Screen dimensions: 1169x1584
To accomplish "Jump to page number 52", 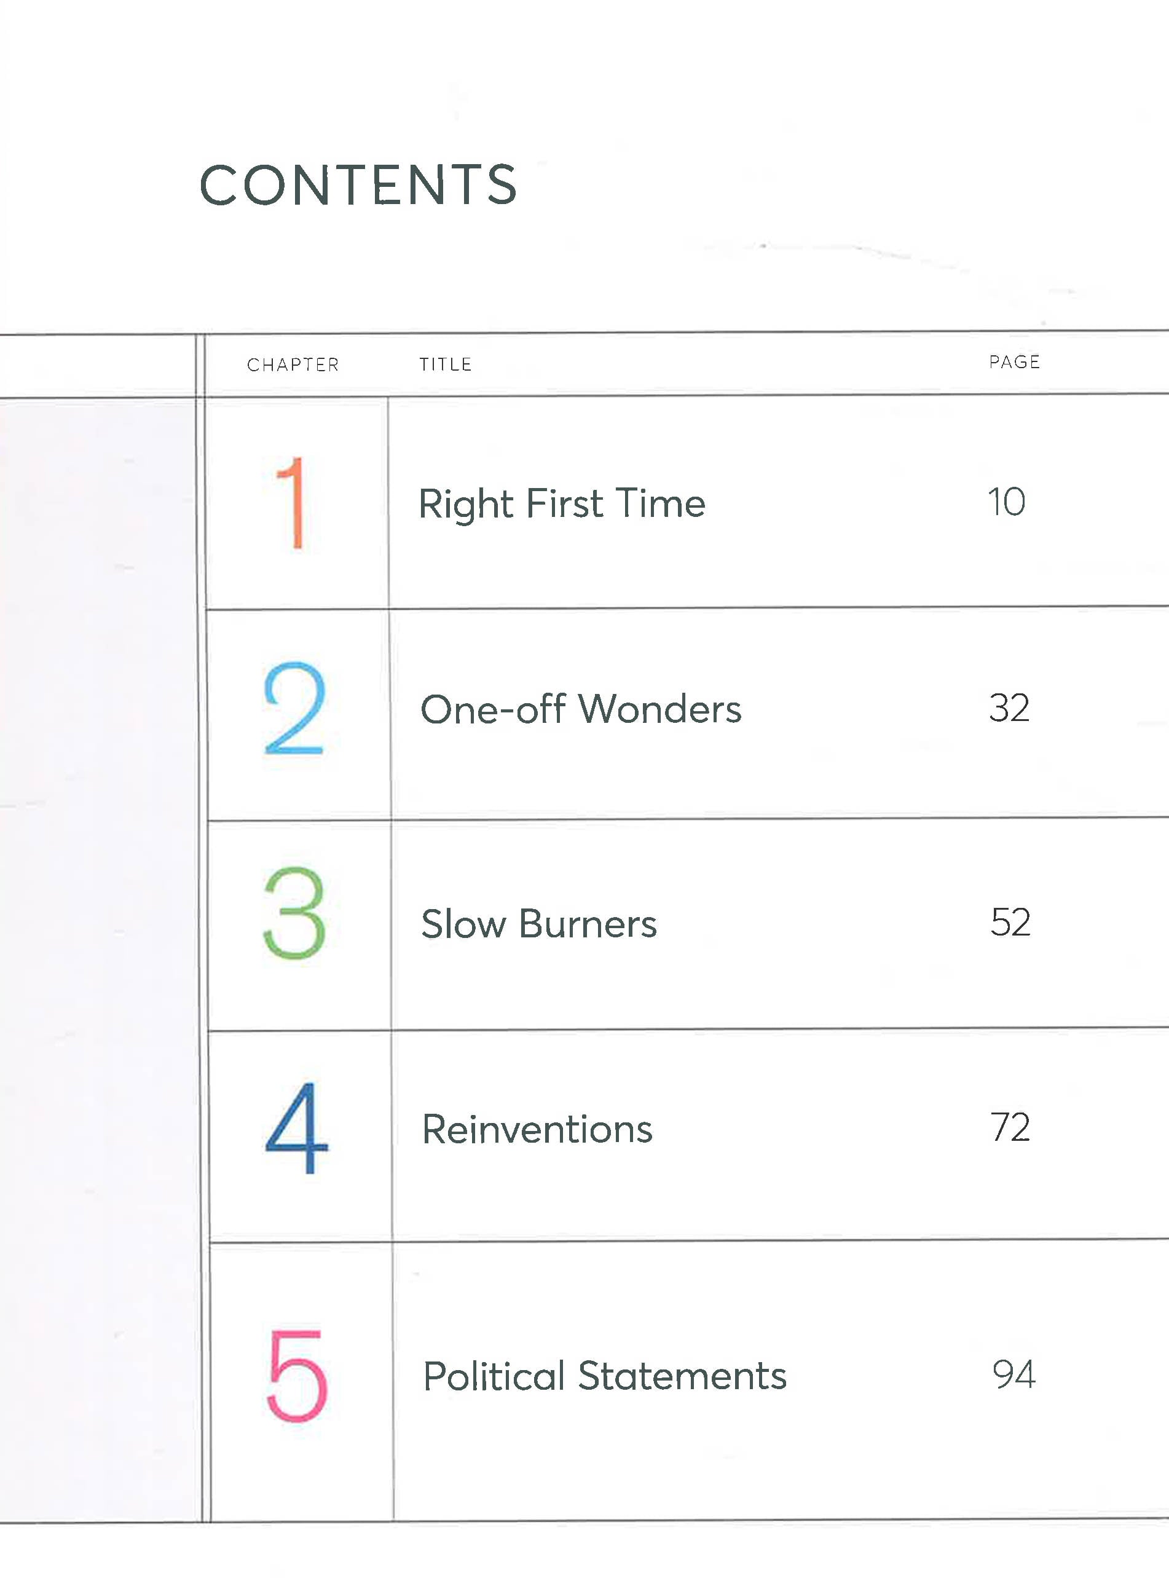I will [1010, 921].
